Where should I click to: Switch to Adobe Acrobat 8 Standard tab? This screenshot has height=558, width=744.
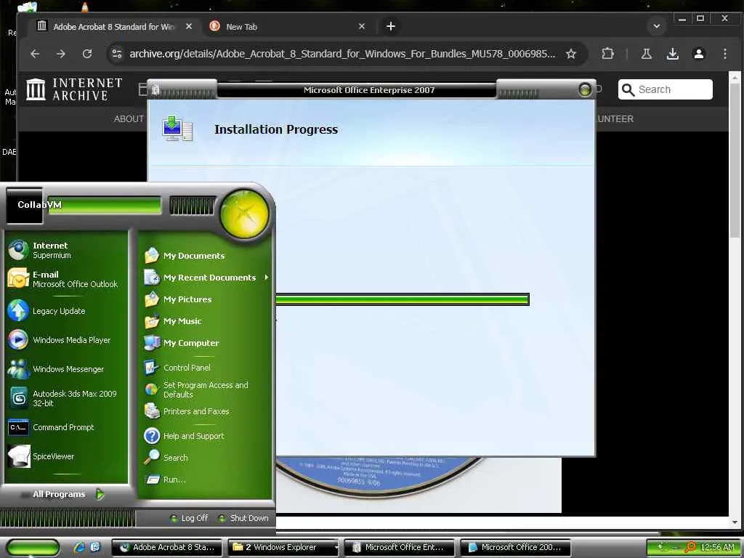click(113, 27)
